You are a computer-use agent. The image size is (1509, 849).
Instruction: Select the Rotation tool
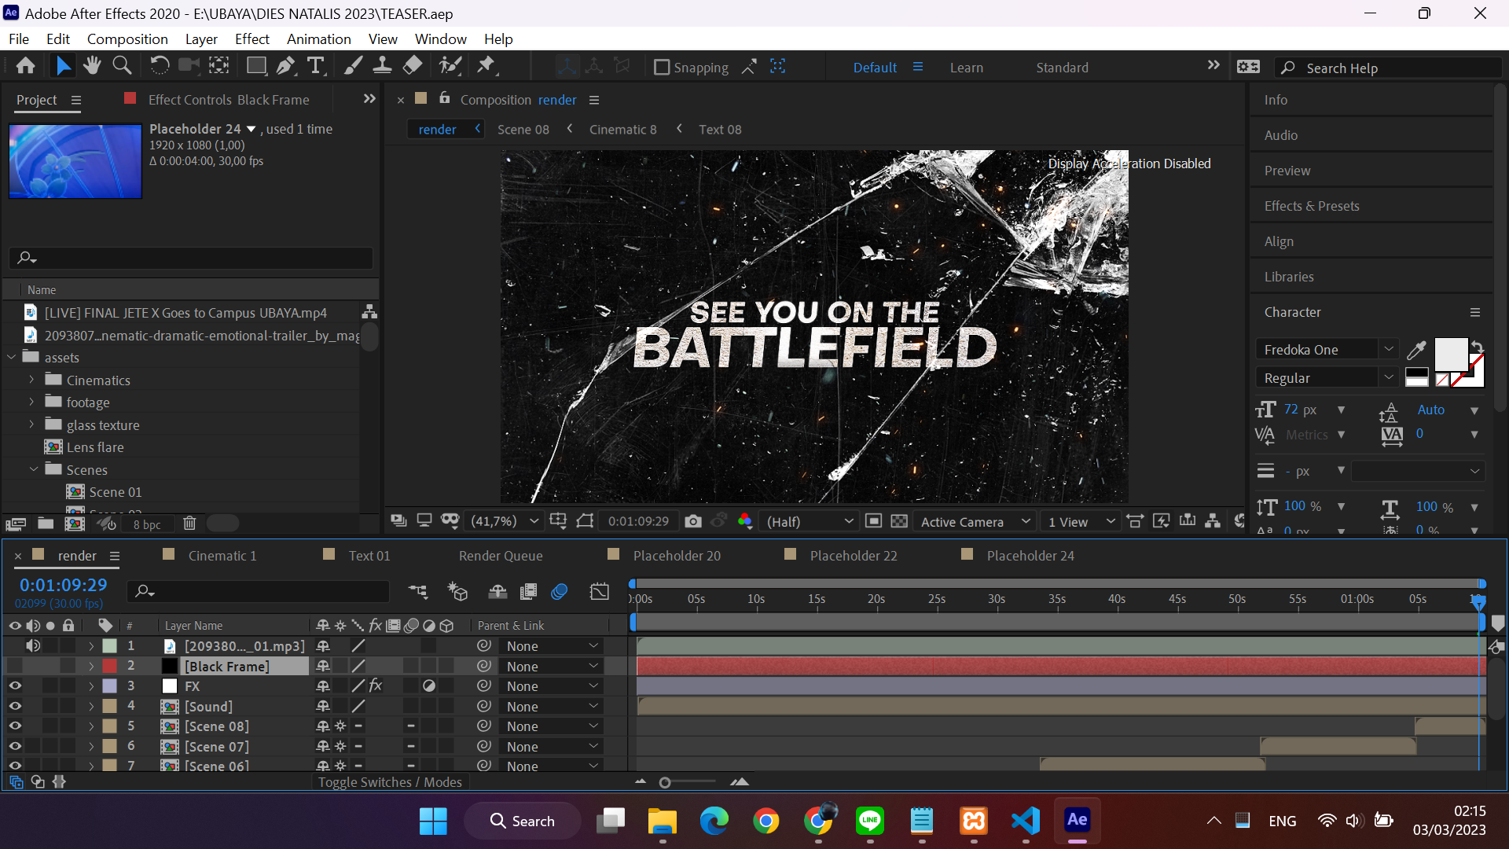[x=159, y=66]
